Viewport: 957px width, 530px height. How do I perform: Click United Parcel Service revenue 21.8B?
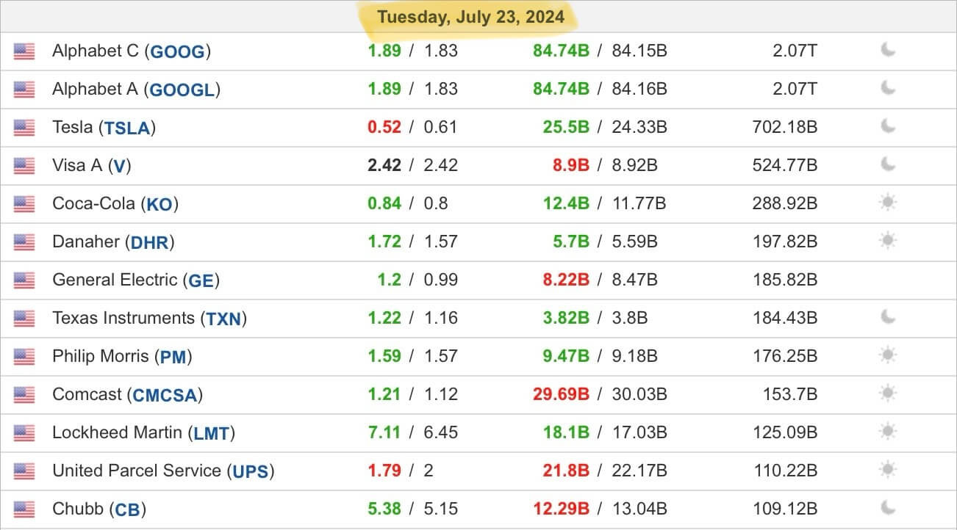(x=567, y=471)
